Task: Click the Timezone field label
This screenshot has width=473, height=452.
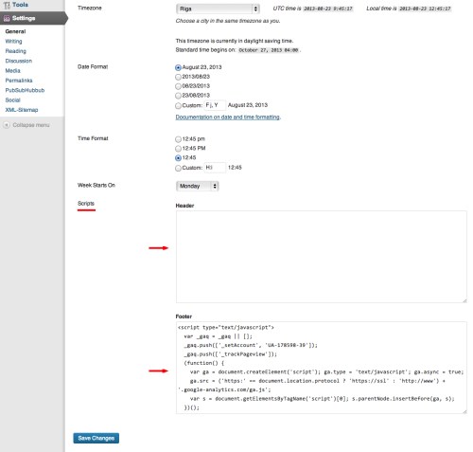Action: pyautogui.click(x=90, y=8)
